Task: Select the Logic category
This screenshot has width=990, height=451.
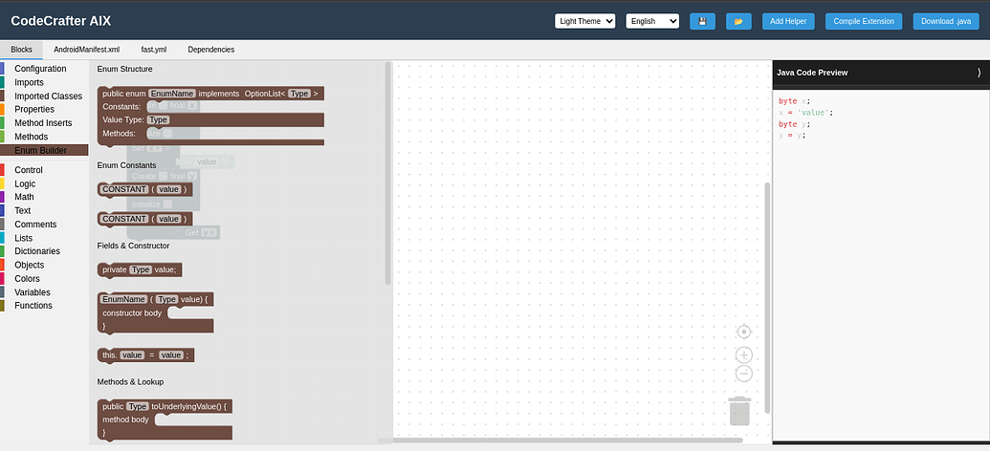Action: 44,183
